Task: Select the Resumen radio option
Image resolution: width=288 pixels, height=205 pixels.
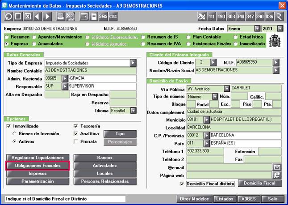Action: pos(7,37)
